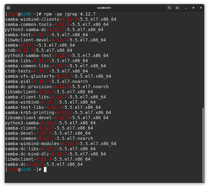Click the libsmbclient-devel package line
209x188 pixels.
(56, 118)
